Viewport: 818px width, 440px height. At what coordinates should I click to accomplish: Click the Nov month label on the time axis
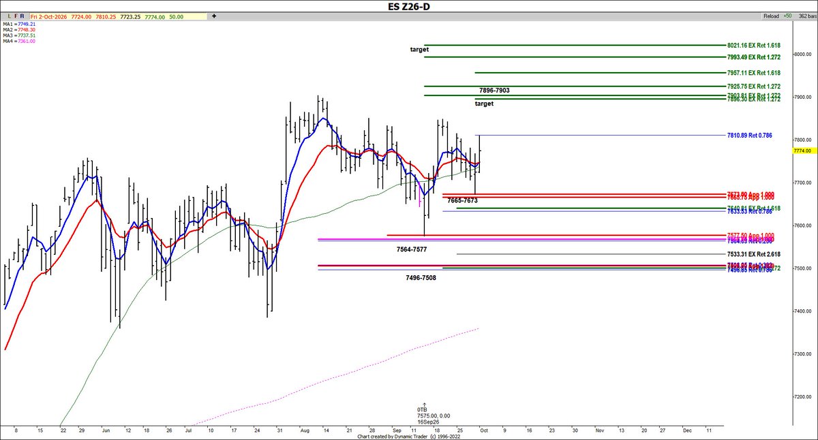[600, 431]
